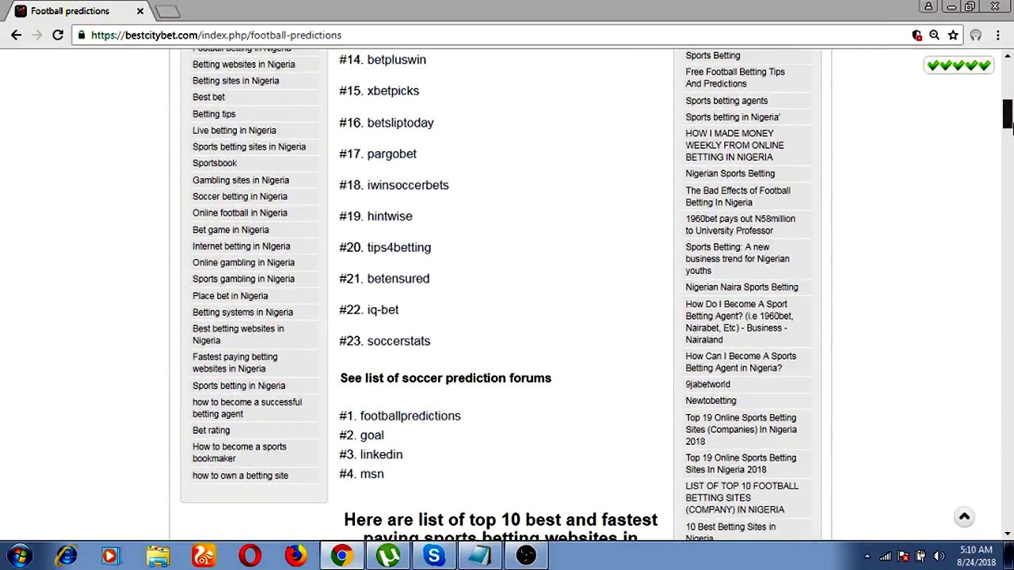Go back with the browser back arrow
This screenshot has height=570, width=1014.
[x=16, y=35]
